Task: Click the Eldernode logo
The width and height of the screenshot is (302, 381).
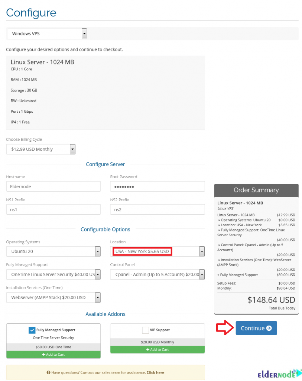Action: (280, 374)
